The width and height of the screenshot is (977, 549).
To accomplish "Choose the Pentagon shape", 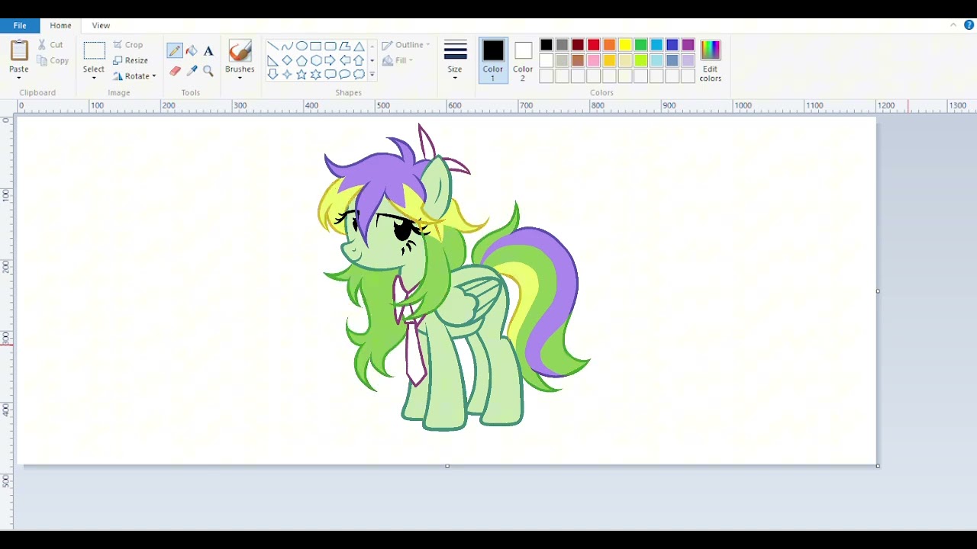I will [301, 60].
